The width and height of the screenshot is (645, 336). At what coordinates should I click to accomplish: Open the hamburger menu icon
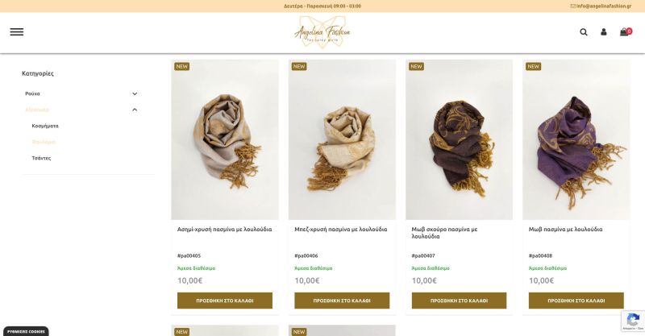pos(17,32)
